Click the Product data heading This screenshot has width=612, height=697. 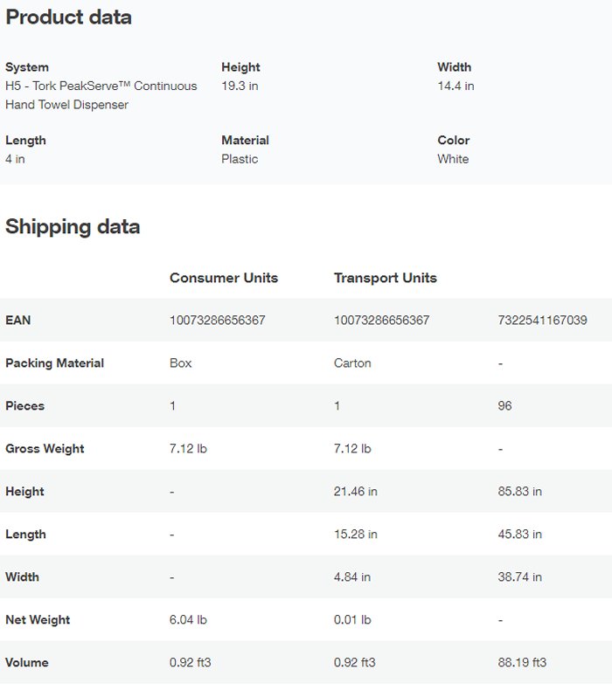(69, 17)
